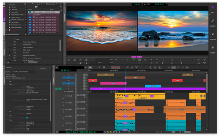Expand the Trash item arrow
The width and height of the screenshot is (220, 137).
[7, 30]
